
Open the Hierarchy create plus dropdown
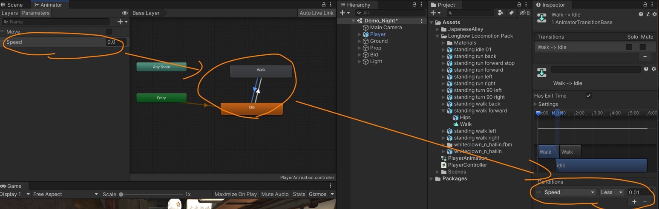click(x=345, y=13)
